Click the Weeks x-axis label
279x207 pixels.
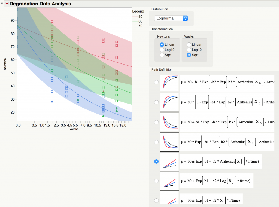(74, 129)
